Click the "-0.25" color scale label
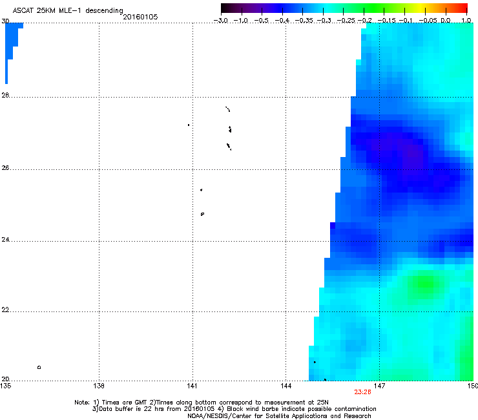Screen dimensions: 478x420 pos(346,21)
